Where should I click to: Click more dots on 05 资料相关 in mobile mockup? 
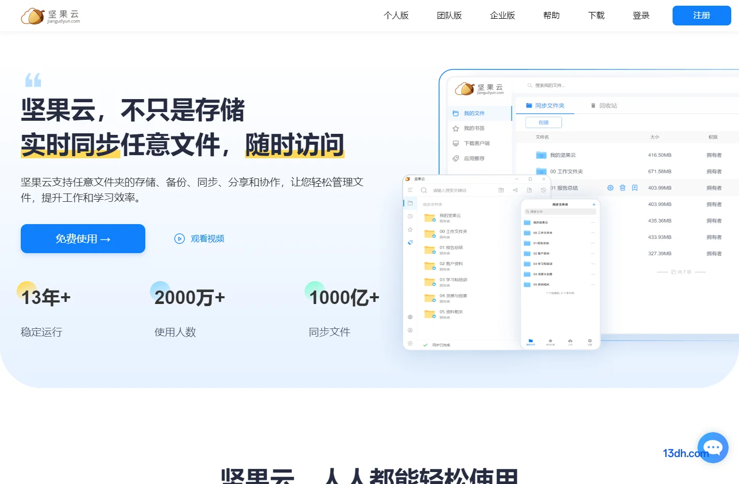click(593, 284)
